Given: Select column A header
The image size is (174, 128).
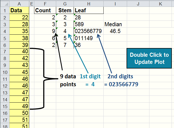Looking at the screenshot, I should pos(19,4).
